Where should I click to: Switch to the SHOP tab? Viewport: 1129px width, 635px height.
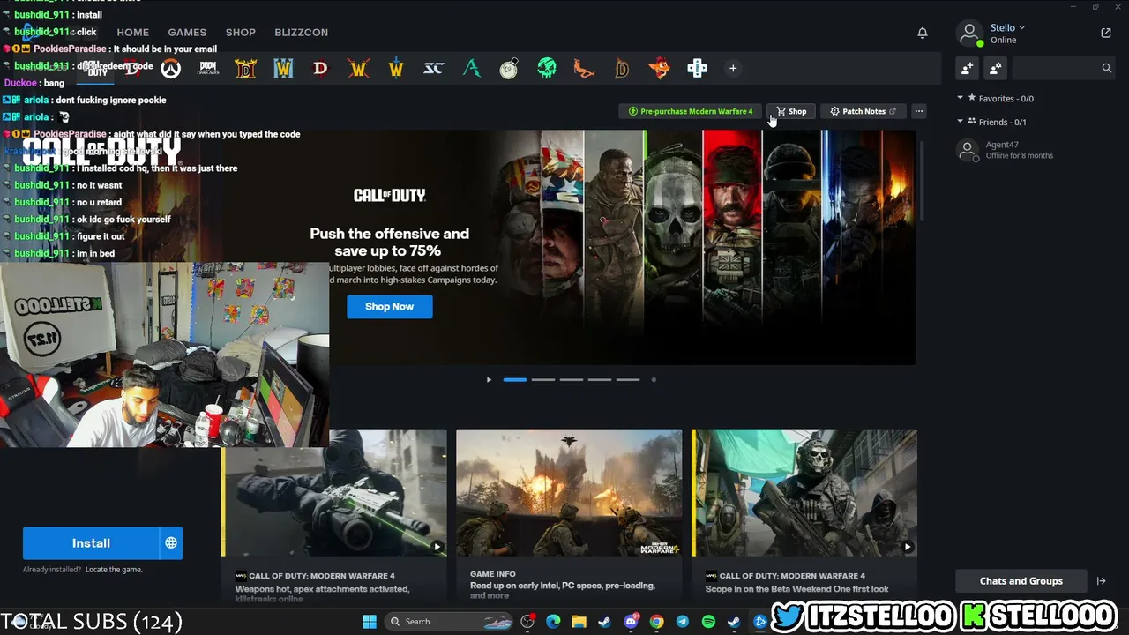pos(241,33)
